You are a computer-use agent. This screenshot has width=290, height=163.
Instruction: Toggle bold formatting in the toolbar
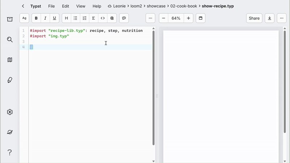[36, 18]
